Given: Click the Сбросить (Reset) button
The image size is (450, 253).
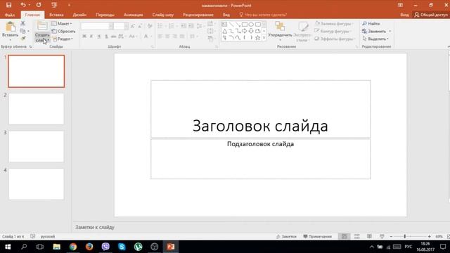Looking at the screenshot, I should 64,31.
